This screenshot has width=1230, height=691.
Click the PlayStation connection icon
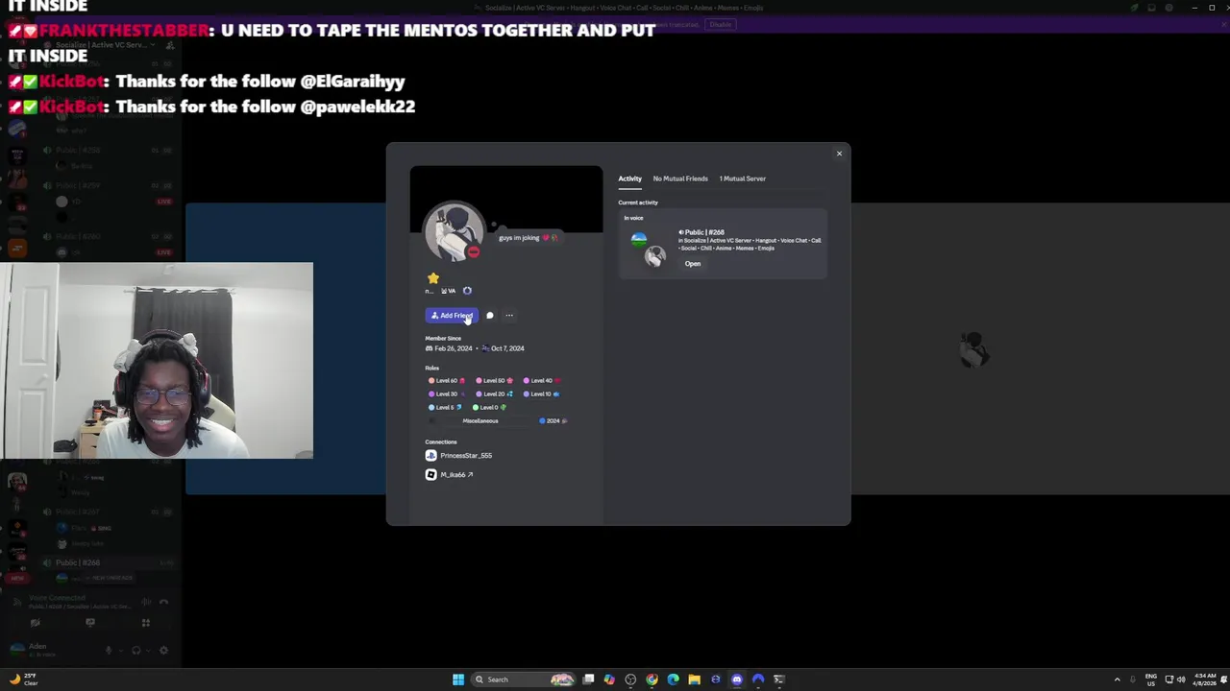pyautogui.click(x=430, y=456)
